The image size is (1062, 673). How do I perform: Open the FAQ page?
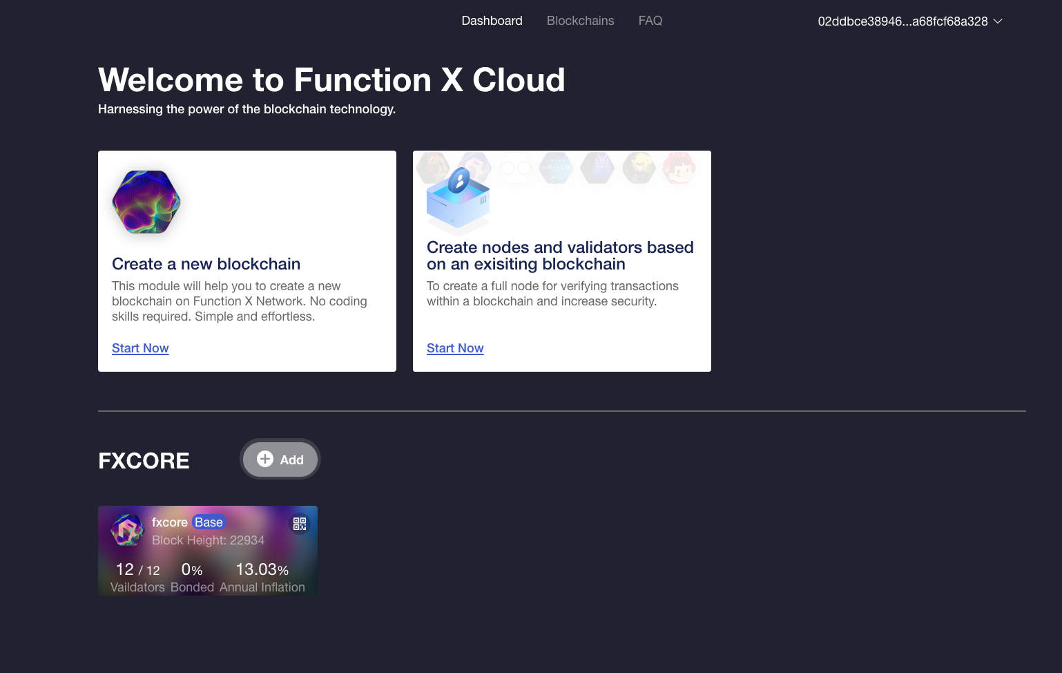coord(650,21)
